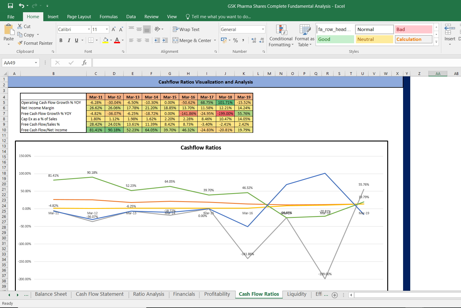
Task: Click Increase Indent icon
Action: point(165,40)
